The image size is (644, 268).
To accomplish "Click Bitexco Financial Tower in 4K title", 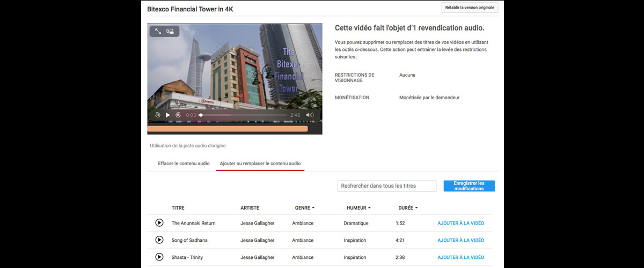I will (191, 9).
